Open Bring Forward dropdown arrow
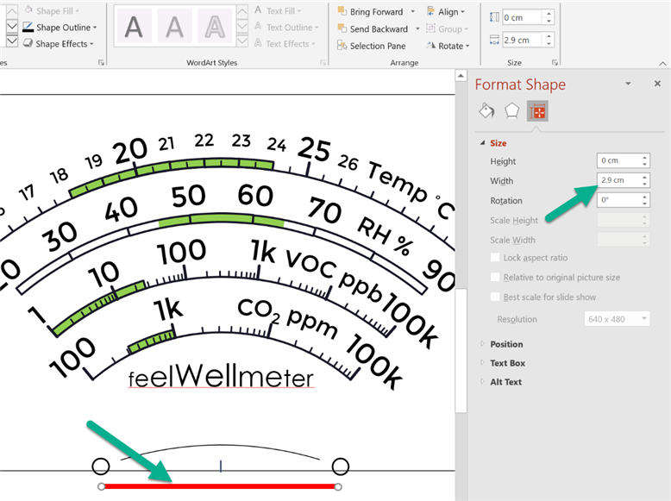671x501 pixels. coord(413,11)
